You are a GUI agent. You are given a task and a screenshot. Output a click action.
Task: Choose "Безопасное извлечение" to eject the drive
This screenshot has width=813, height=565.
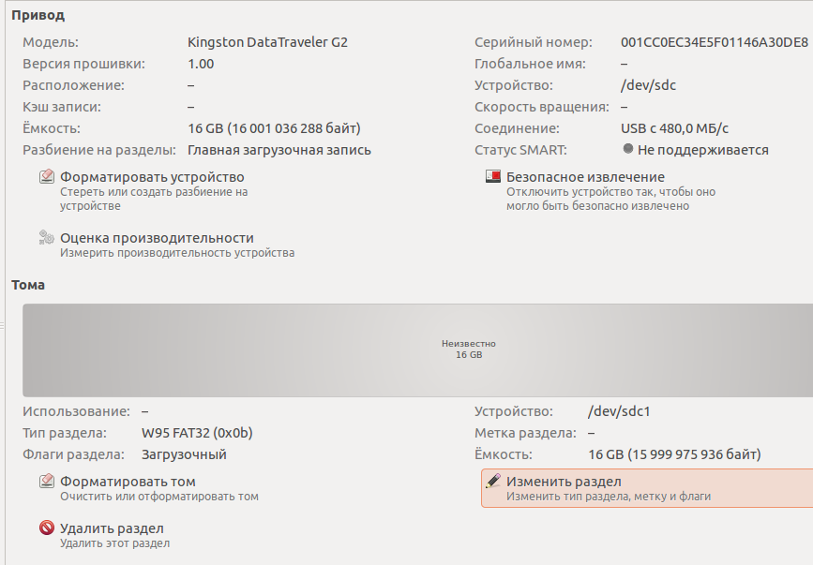(x=585, y=177)
